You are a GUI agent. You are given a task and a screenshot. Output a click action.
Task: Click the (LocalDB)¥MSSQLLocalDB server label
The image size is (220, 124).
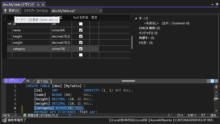(129, 120)
